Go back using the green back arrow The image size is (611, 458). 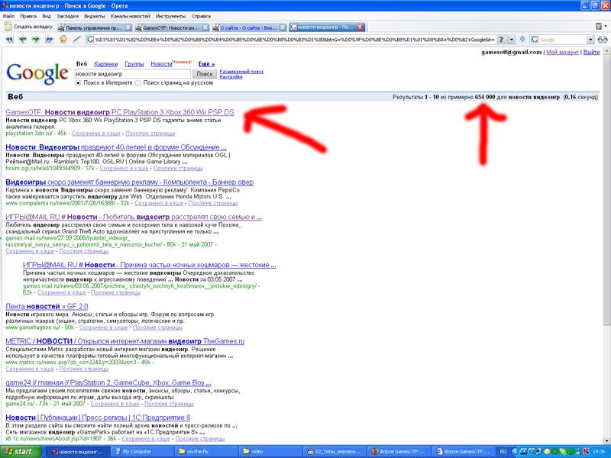(23, 40)
